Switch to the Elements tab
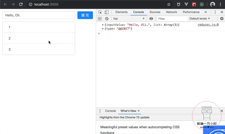This screenshot has width=225, height=134. pyautogui.click(x=121, y=12)
